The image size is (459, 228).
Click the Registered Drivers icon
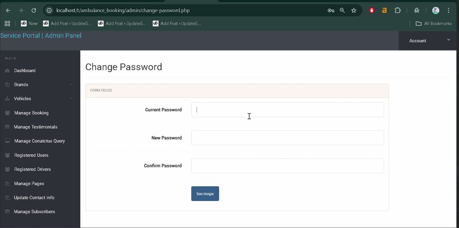coord(7,169)
